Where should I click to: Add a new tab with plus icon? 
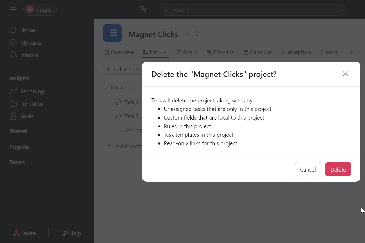351,52
